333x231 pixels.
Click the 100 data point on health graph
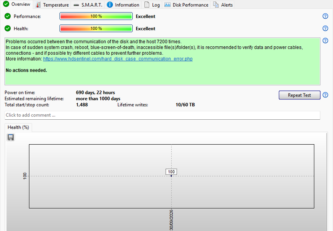click(171, 176)
